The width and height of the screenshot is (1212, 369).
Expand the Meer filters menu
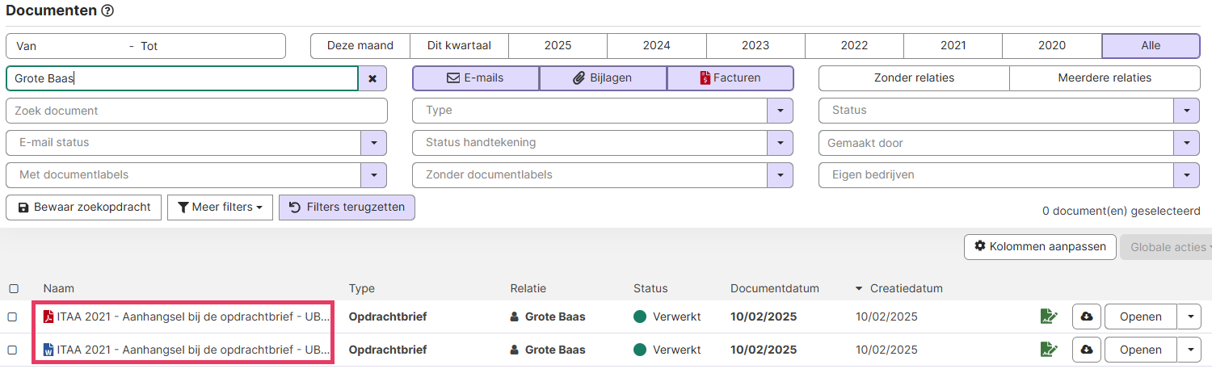[x=219, y=208]
